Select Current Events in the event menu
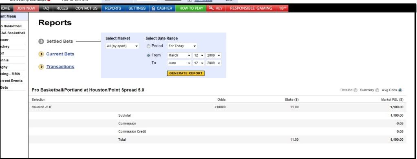Screen dimensions: 417x159 11,81
